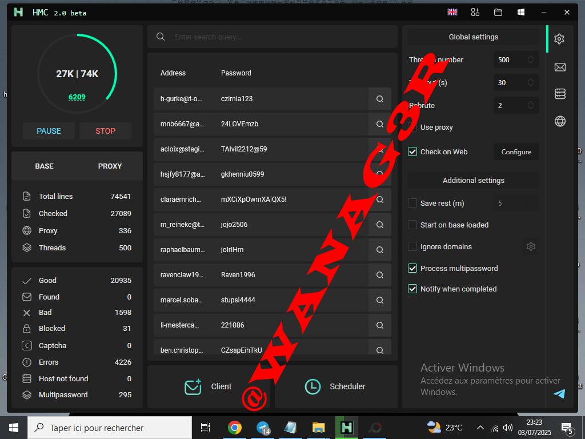Click the timeout stepper arrows beside 30

point(531,82)
